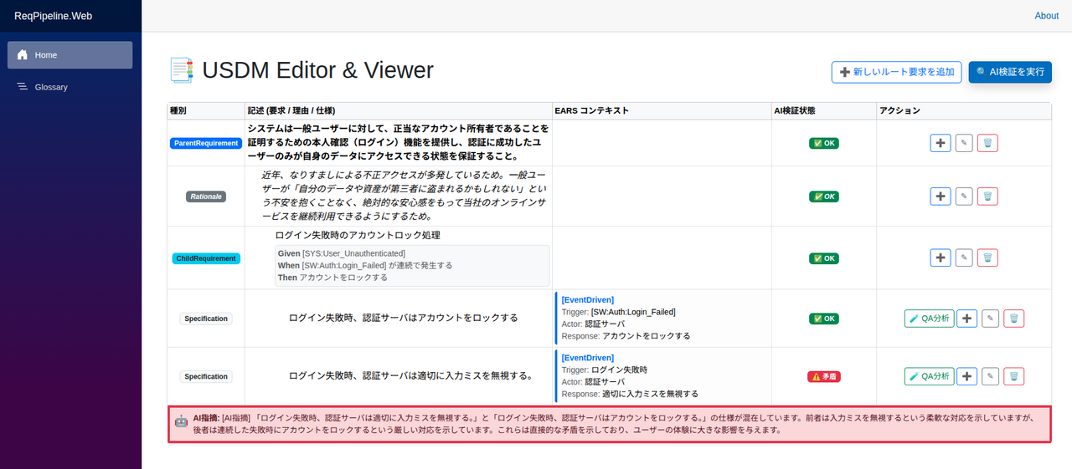Screen dimensions: 1072x469
Task: Click the trash icon in the 矛盾 Specification row
Action: click(1013, 376)
